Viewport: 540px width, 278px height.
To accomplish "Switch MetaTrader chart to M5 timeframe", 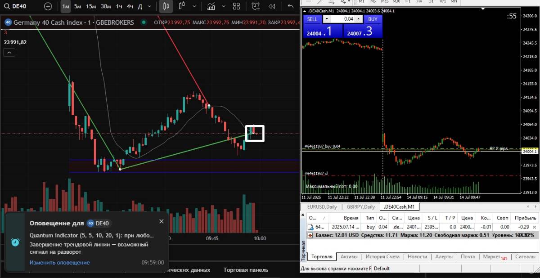I will click(373, 1).
